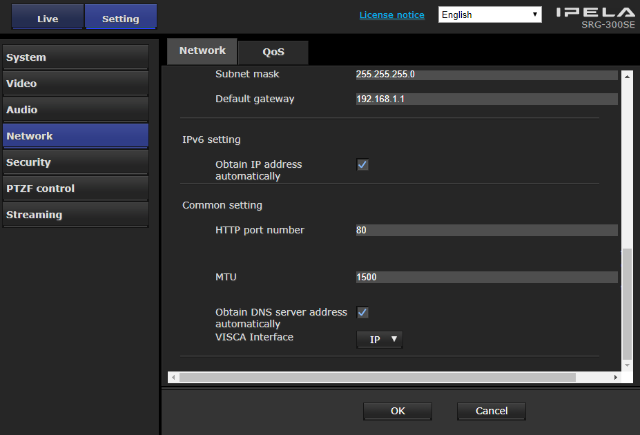Open the English language dropdown

tap(490, 14)
